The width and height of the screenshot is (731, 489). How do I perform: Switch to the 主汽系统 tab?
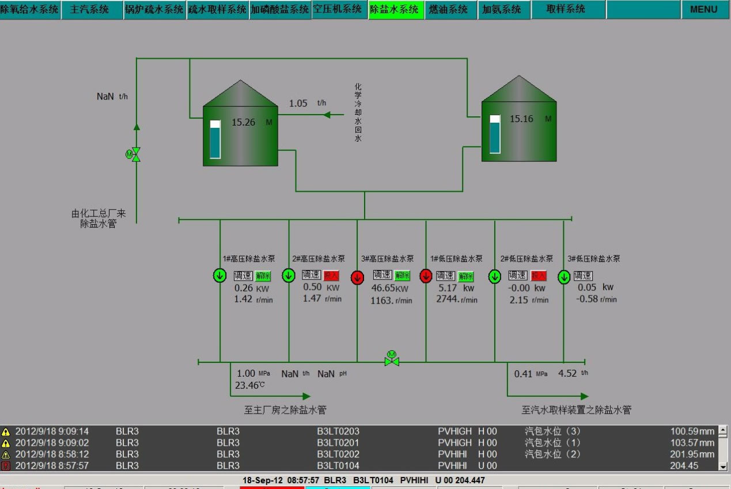89,10
